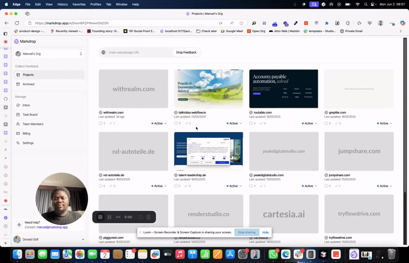This screenshot has height=263, width=409.
Task: Open the Archived section
Action: point(49,84)
